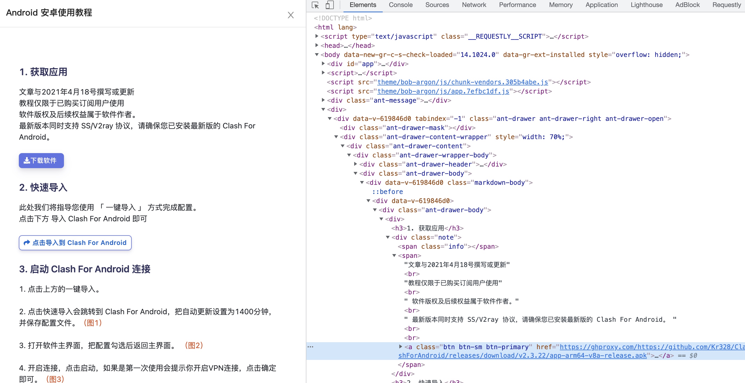Image resolution: width=745 pixels, height=383 pixels.
Task: Open the (图3) image link
Action: point(55,379)
